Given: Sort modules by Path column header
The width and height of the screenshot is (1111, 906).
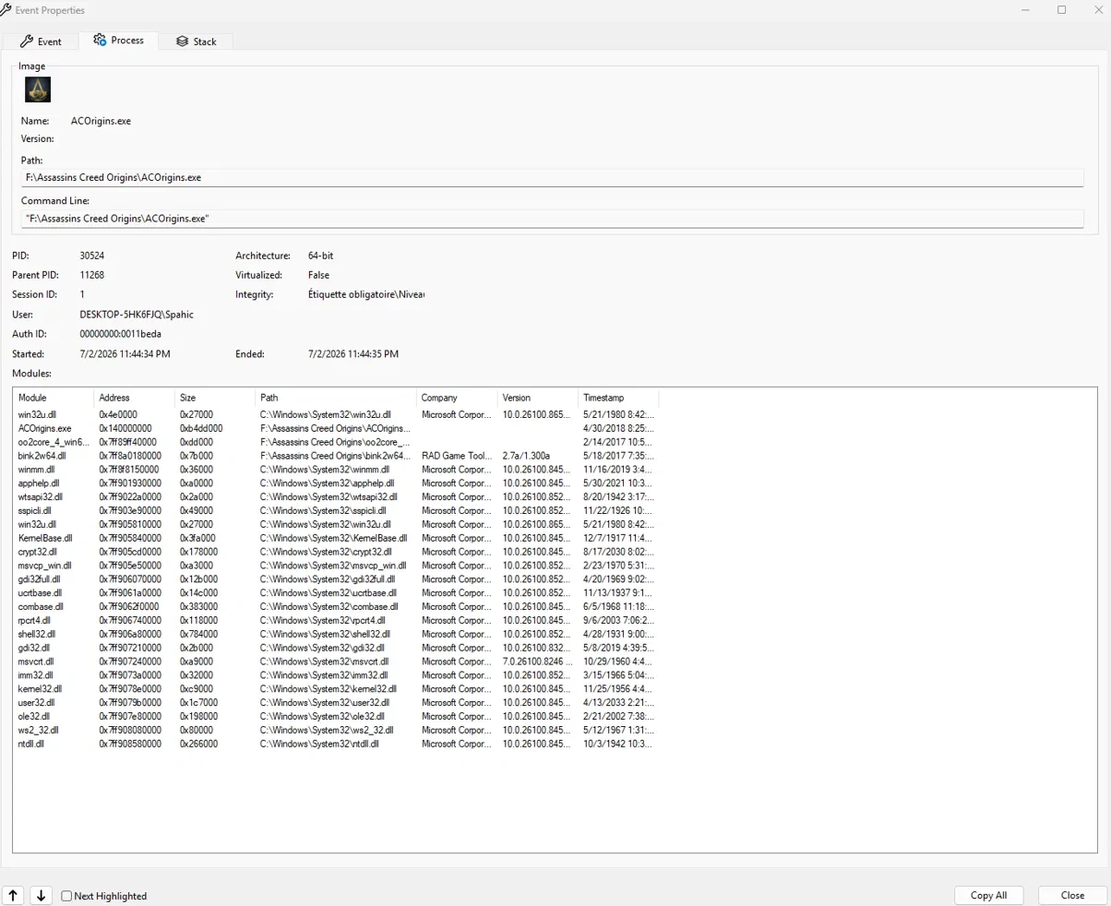Looking at the screenshot, I should tap(336, 398).
